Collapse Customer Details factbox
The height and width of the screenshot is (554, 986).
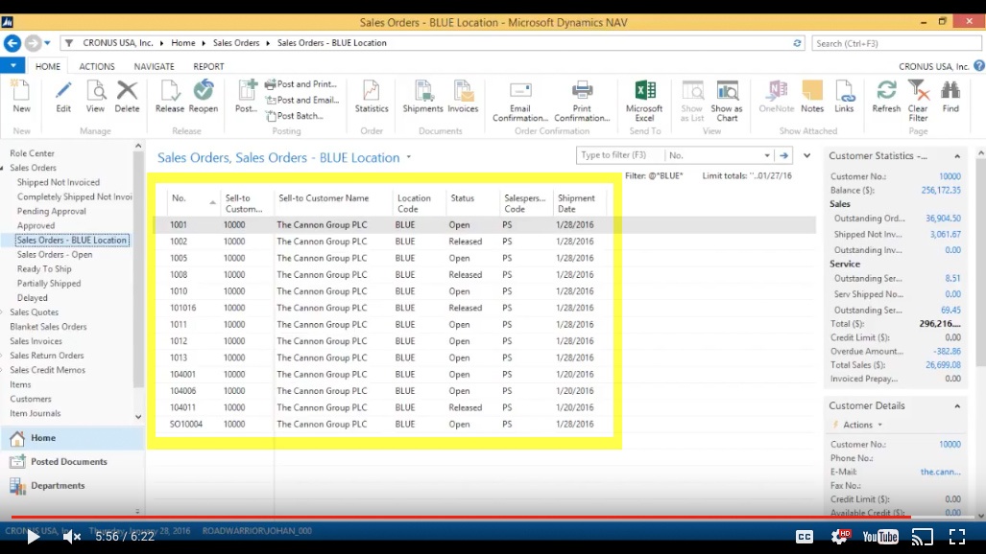click(957, 406)
